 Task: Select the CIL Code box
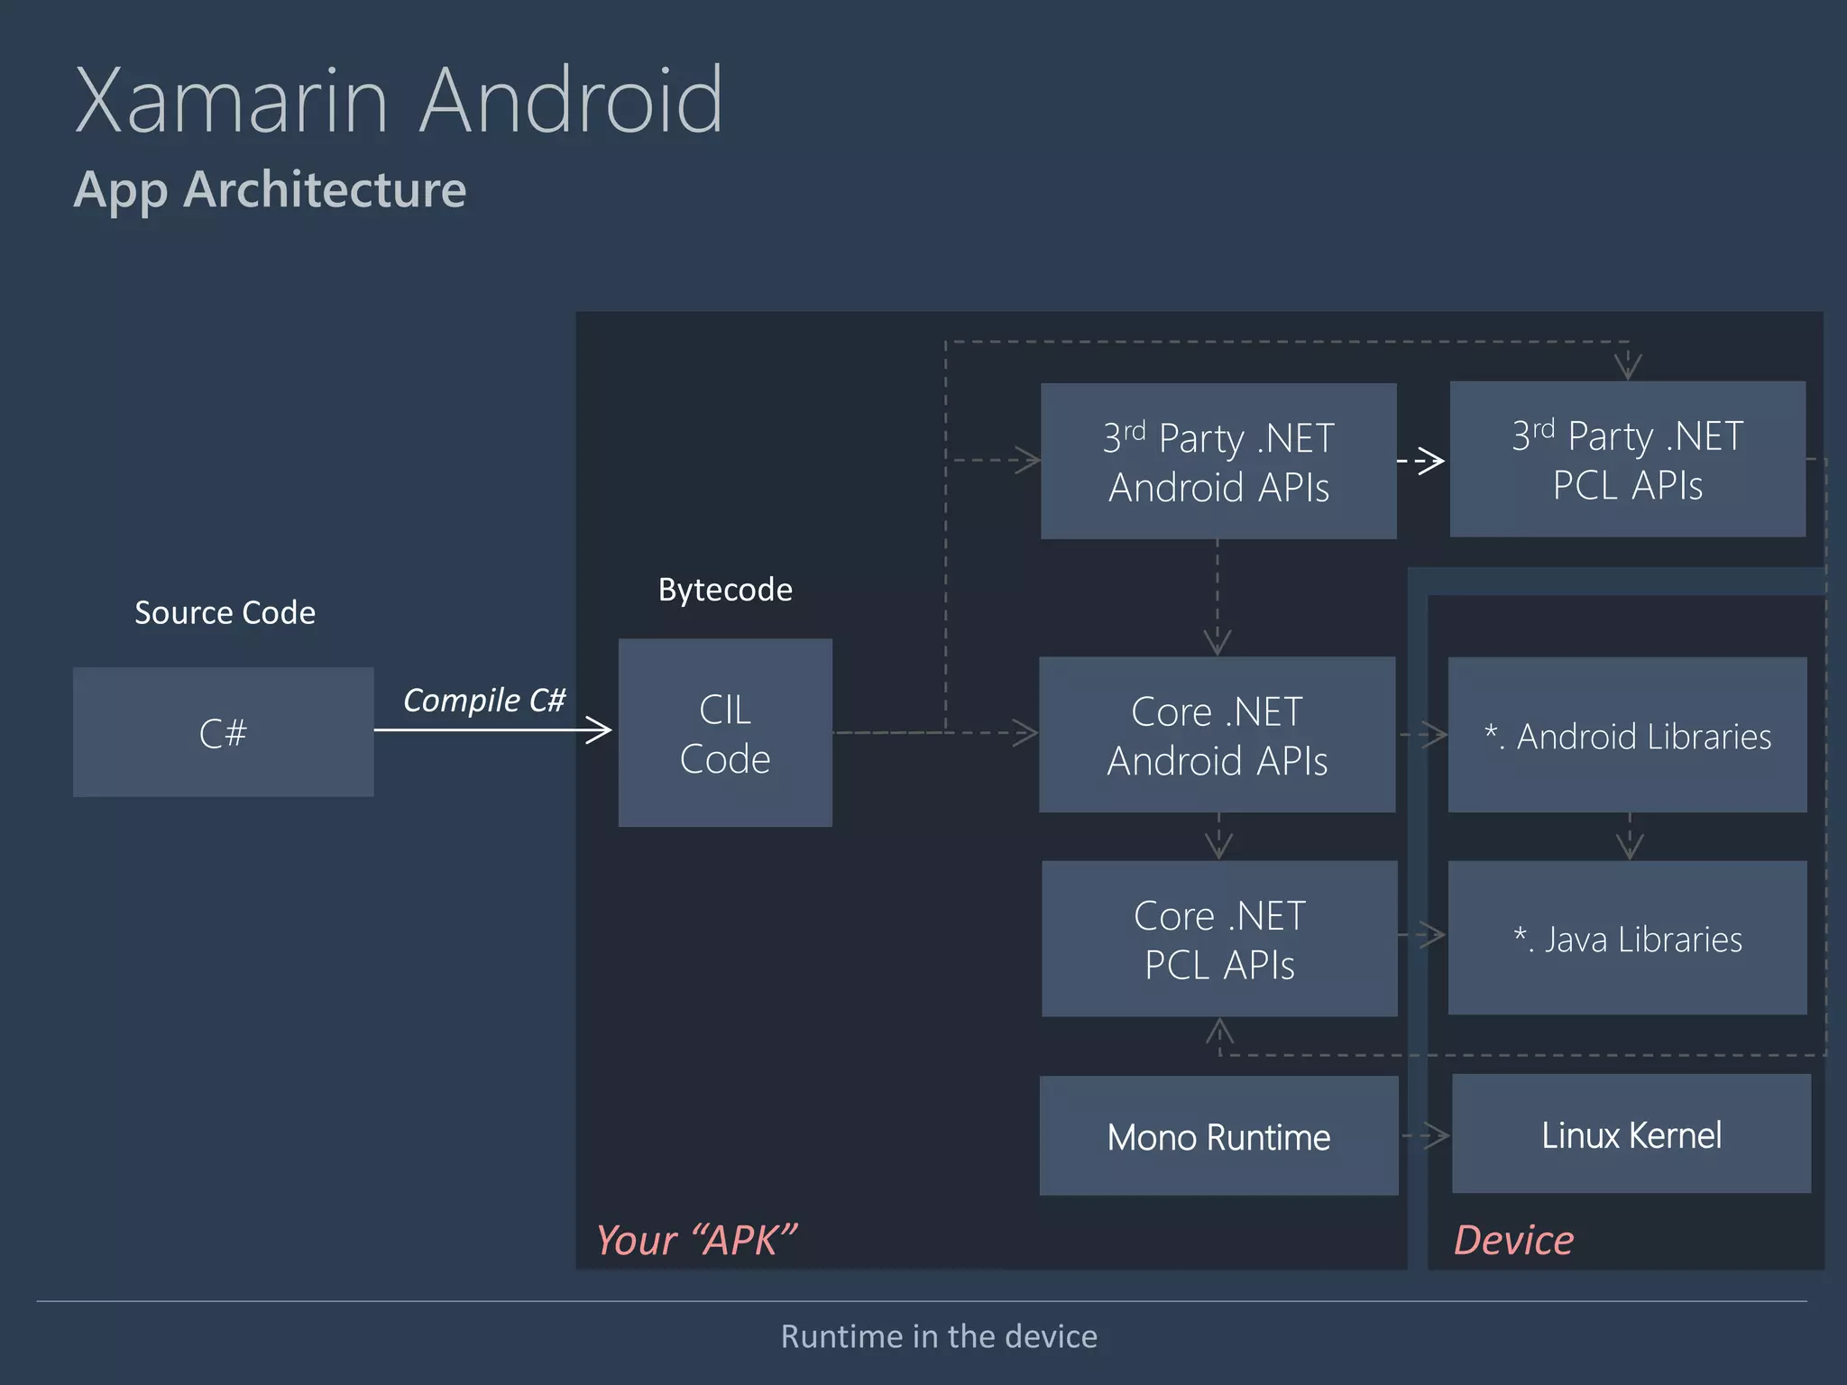point(725,732)
